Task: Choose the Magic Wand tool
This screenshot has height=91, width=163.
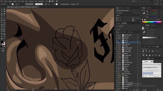Action: tap(2, 11)
